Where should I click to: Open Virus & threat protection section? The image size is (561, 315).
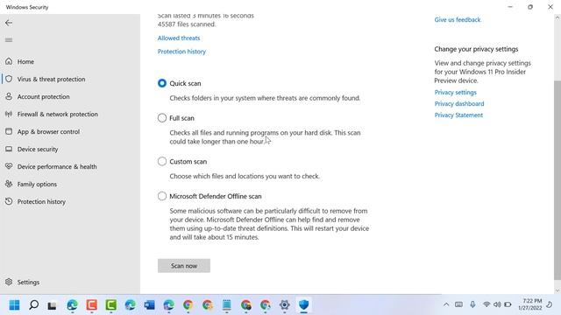51,80
